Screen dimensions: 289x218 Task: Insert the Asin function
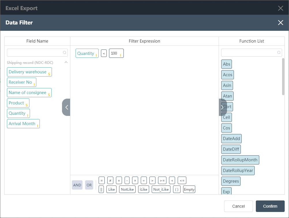pyautogui.click(x=227, y=85)
